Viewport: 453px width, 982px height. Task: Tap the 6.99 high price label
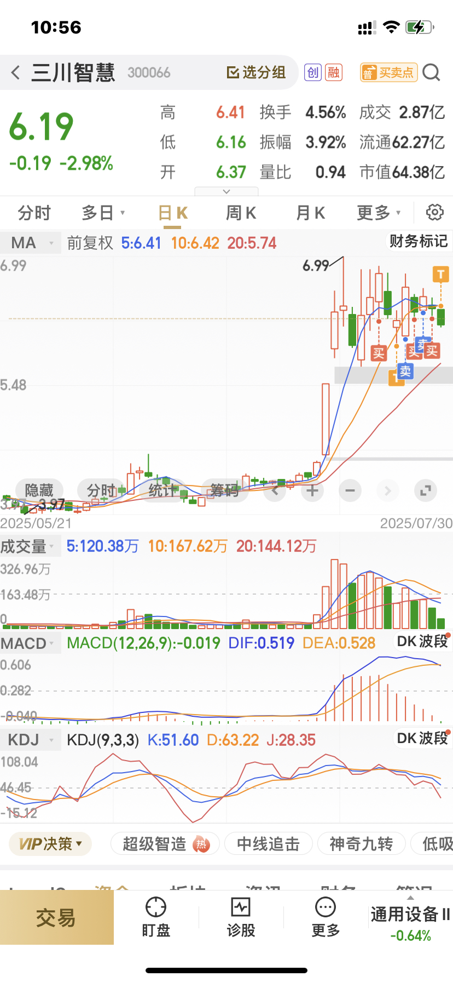[x=316, y=266]
